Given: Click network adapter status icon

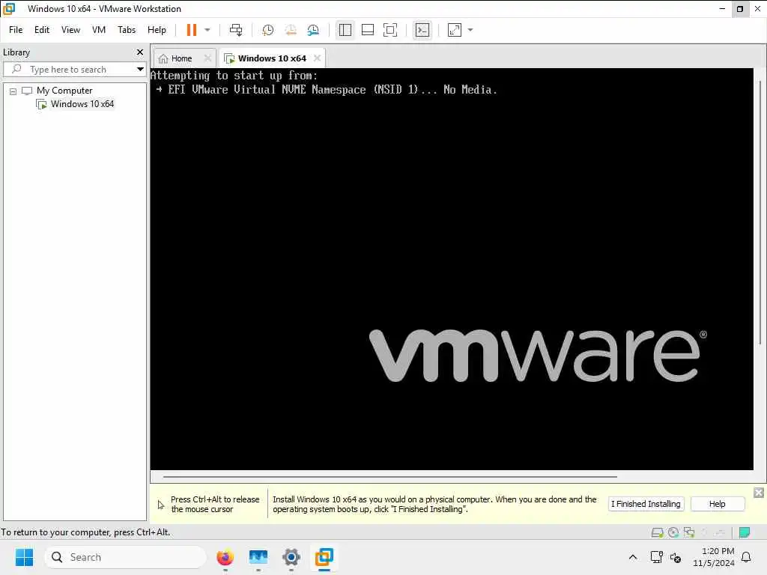Looking at the screenshot, I should point(689,532).
